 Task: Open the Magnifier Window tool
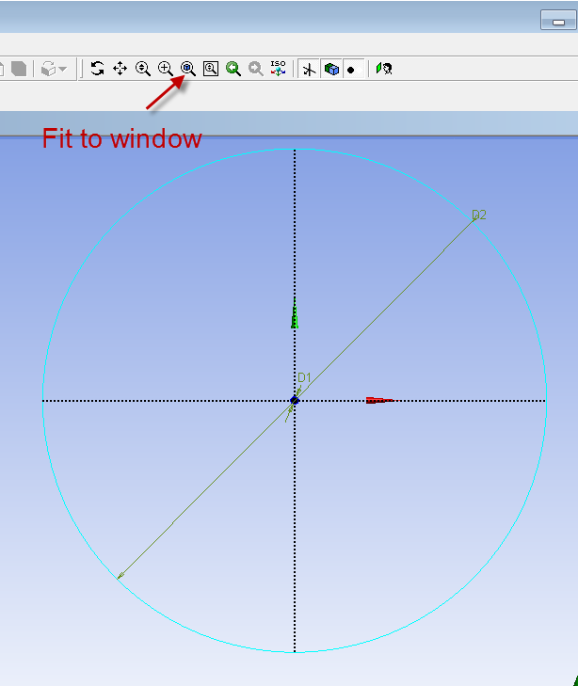(x=211, y=69)
